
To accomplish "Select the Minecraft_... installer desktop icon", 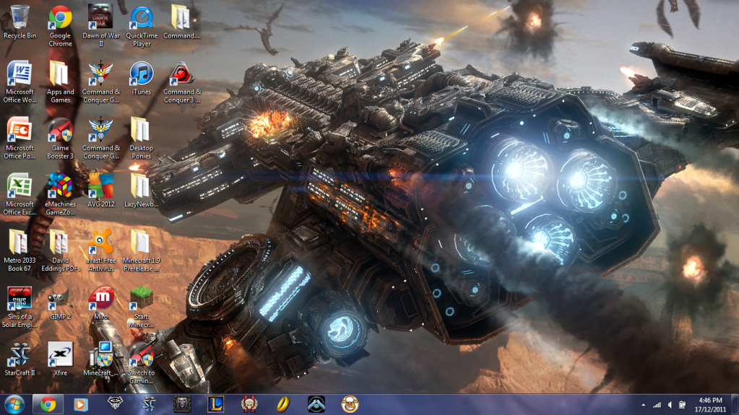I will point(101,359).
